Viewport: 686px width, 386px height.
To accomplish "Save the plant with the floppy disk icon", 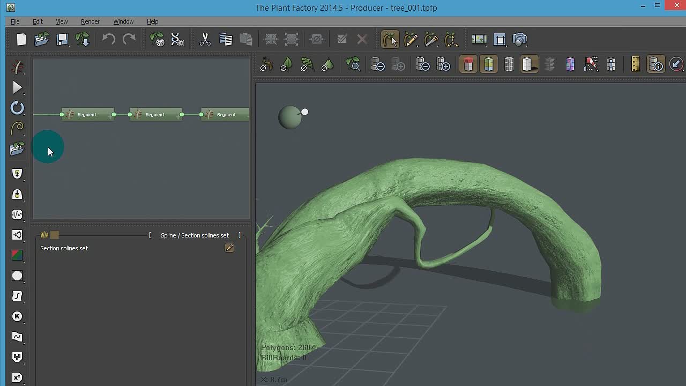I will pyautogui.click(x=62, y=39).
